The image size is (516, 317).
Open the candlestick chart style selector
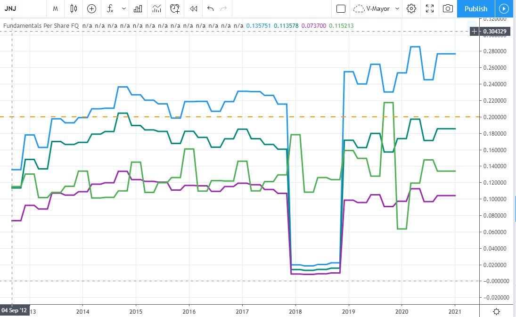[73, 8]
